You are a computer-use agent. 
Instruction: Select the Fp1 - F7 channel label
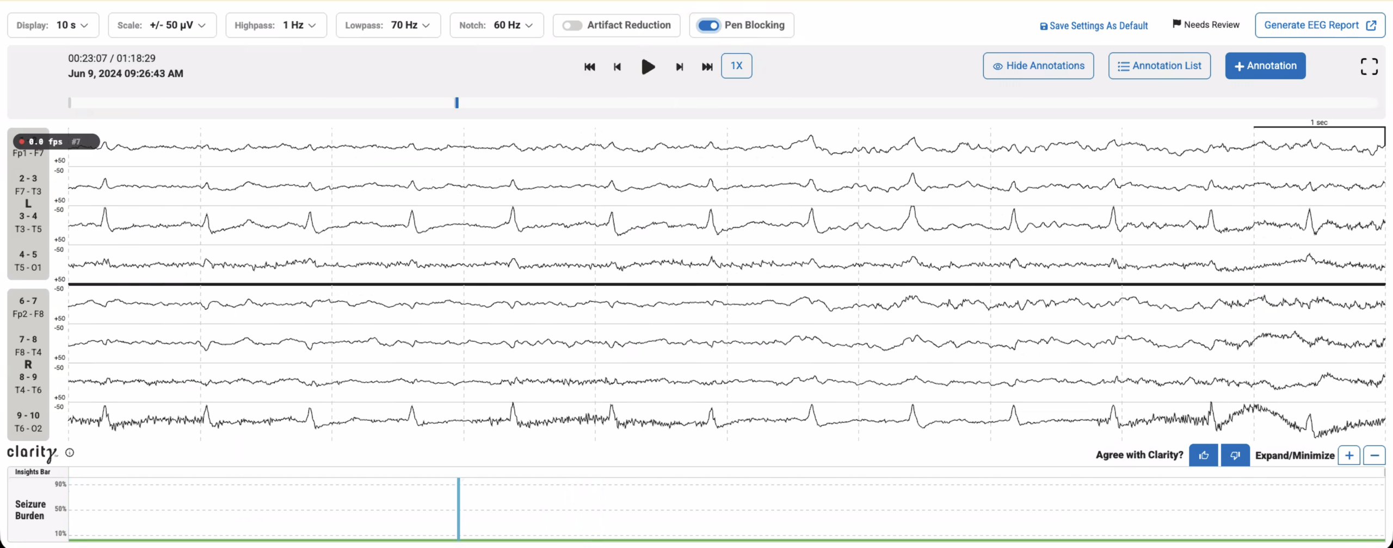point(28,153)
